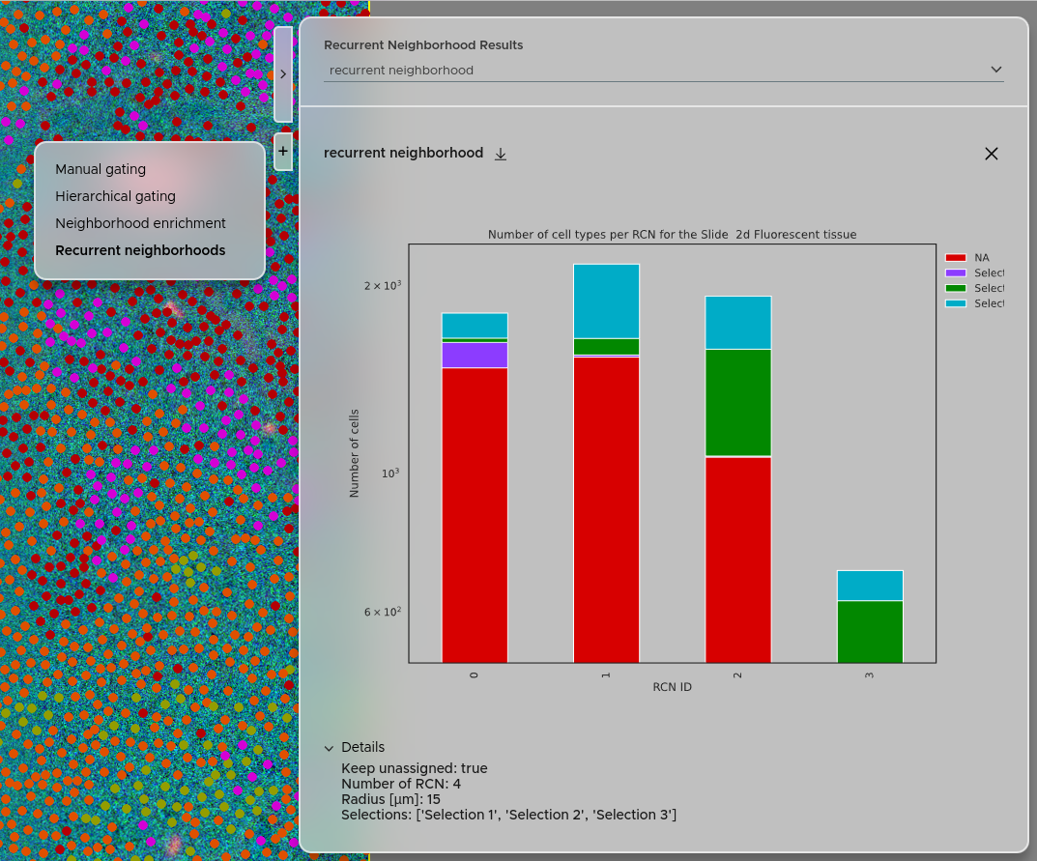This screenshot has width=1037, height=861.
Task: Click the red segment of RCN 0 bar
Action: (475, 514)
